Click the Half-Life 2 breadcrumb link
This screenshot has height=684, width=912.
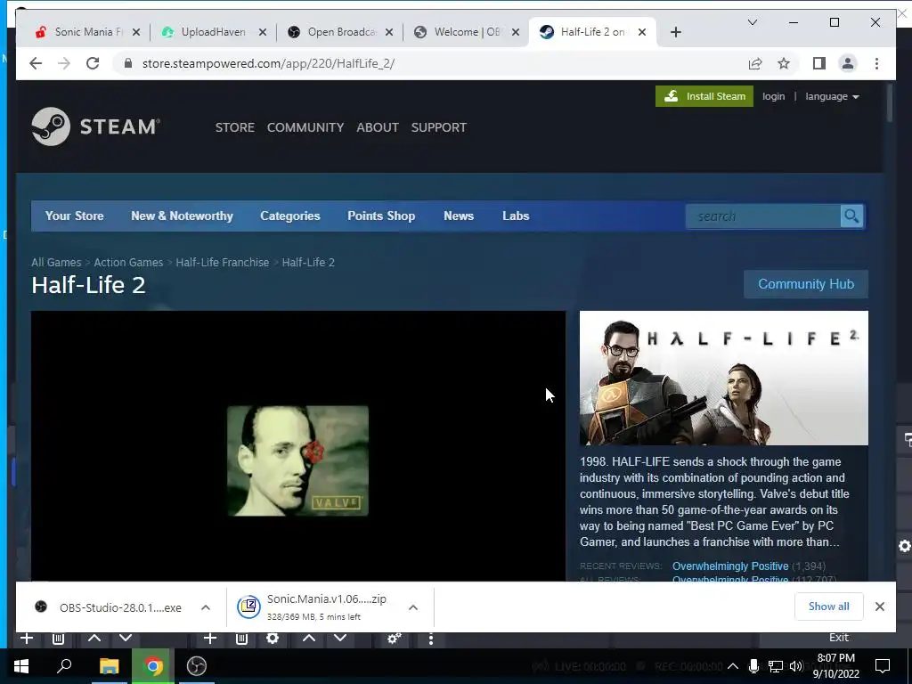[x=308, y=263]
